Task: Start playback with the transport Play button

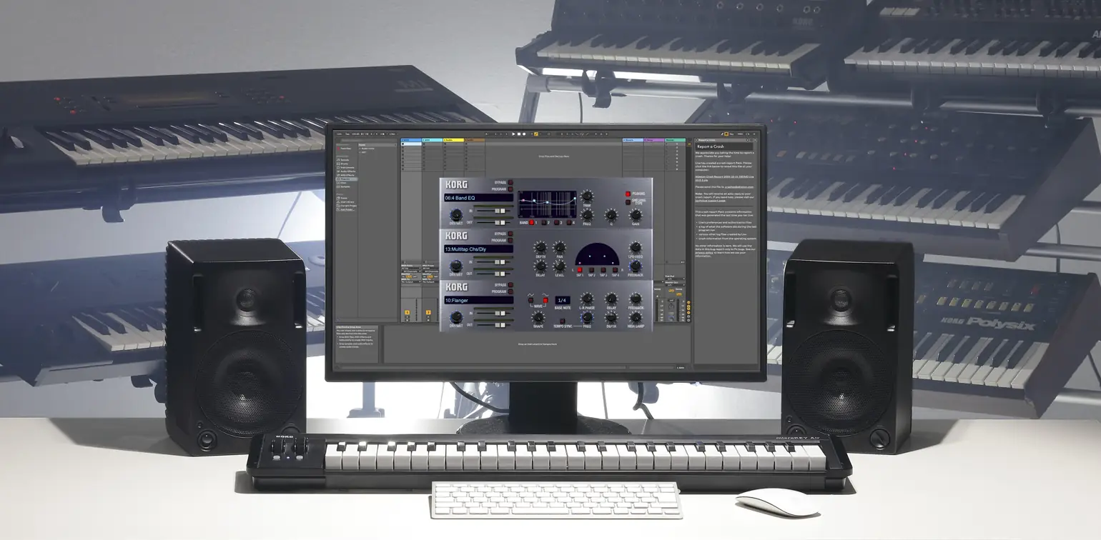Action: [514, 134]
